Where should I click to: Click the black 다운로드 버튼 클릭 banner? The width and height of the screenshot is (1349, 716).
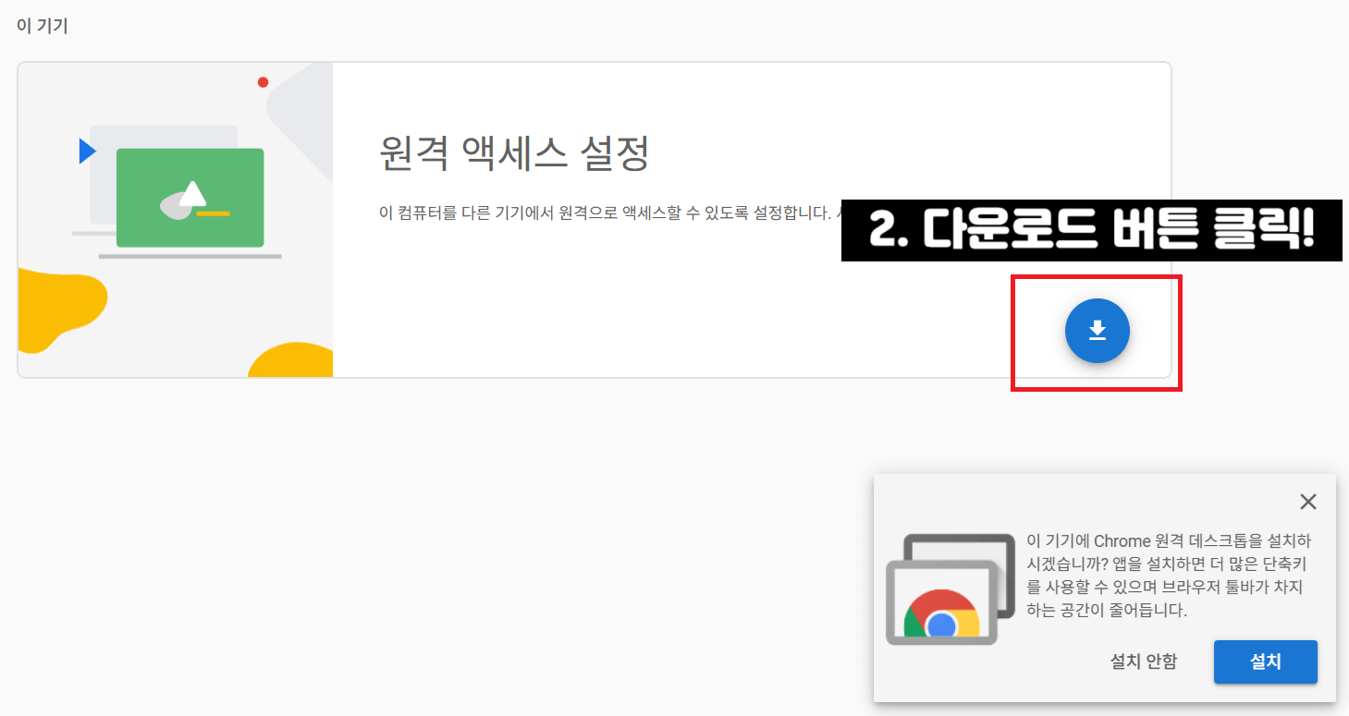[1091, 231]
